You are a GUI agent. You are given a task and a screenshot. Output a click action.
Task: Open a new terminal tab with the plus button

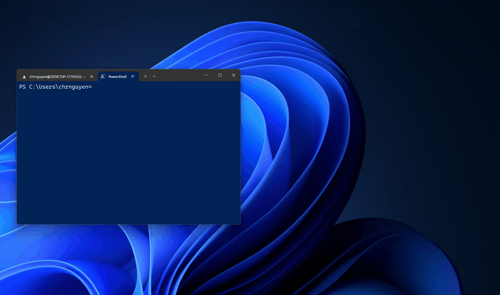click(145, 76)
